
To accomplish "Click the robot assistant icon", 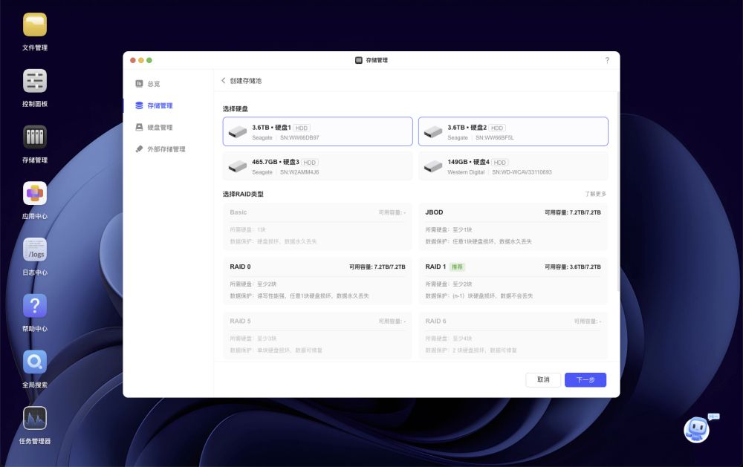I will coord(697,430).
